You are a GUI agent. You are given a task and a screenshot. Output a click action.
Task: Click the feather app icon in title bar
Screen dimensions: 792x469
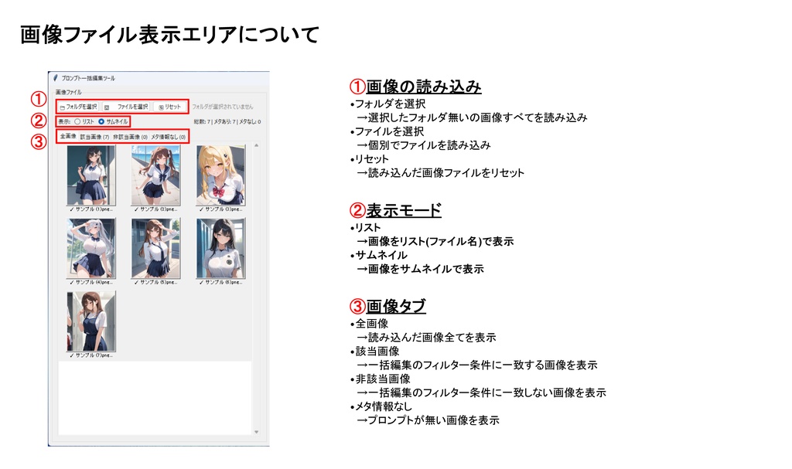click(56, 78)
